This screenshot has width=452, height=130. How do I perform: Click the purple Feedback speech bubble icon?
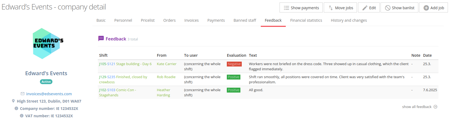click(101, 39)
